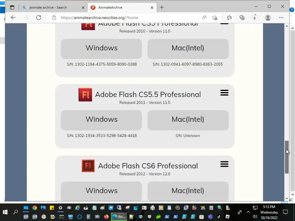
Task: Click the S/N: Unknown text
Action: (x=188, y=136)
